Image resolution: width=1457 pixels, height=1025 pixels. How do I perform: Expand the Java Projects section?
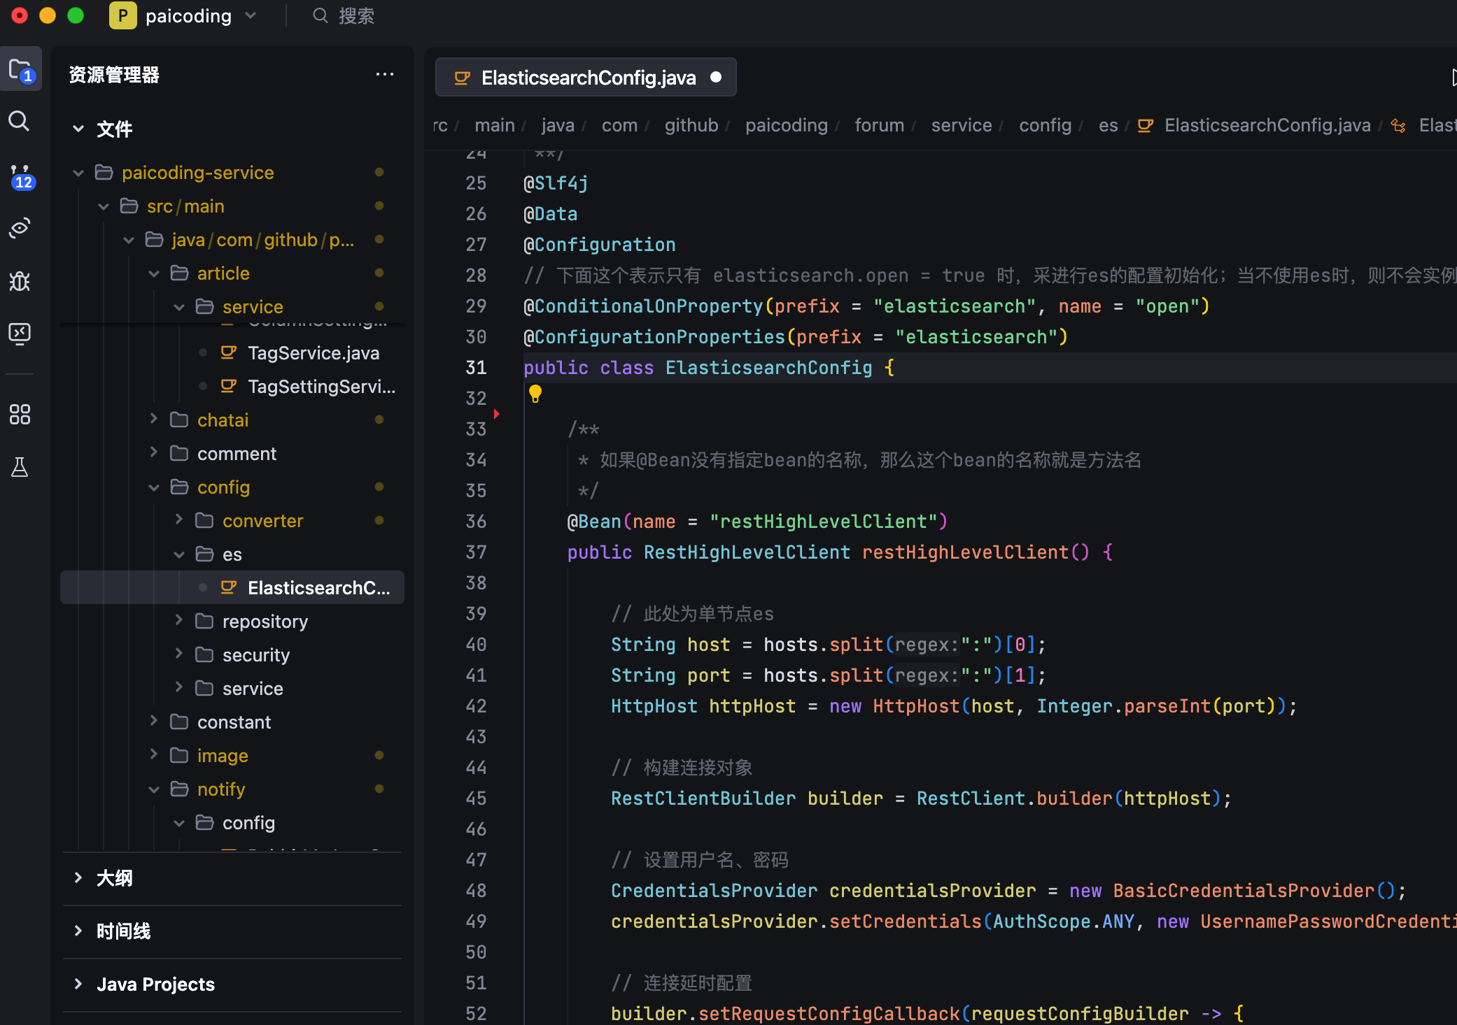click(155, 984)
